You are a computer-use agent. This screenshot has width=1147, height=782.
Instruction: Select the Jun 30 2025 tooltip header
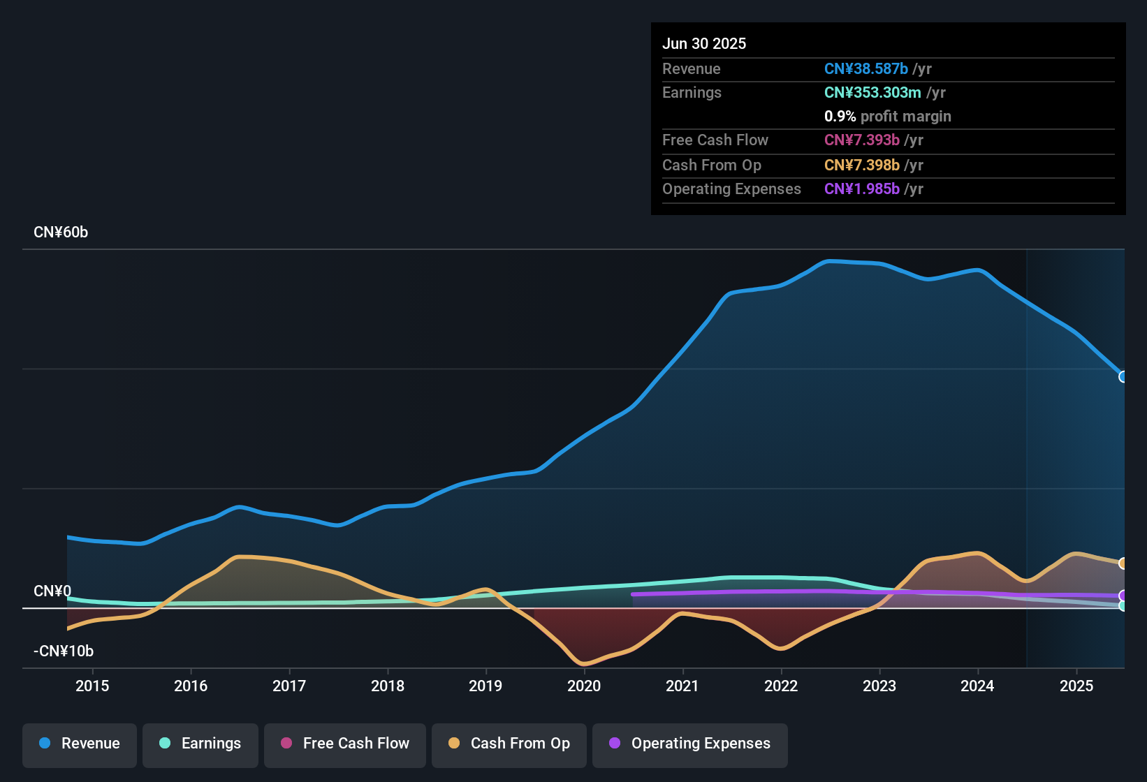pyautogui.click(x=704, y=43)
